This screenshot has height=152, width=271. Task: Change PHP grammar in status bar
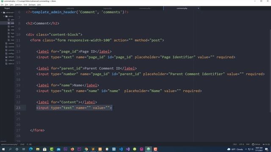tap(248, 144)
